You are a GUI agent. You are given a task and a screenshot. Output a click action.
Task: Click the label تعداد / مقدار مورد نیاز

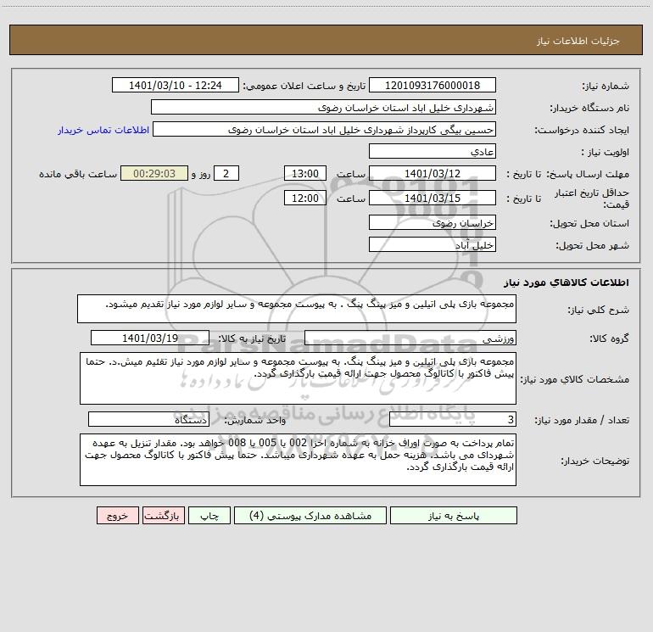[x=582, y=421]
